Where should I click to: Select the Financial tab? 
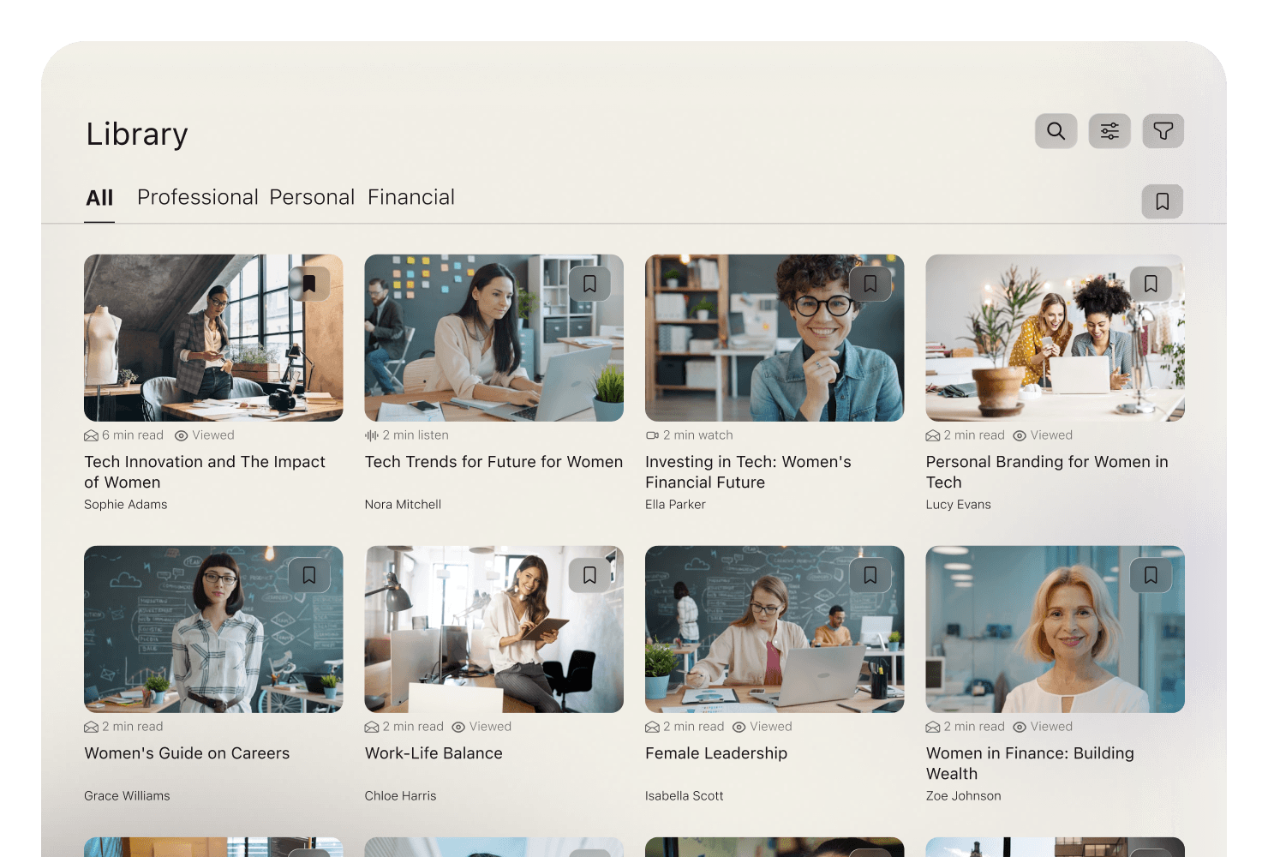pyautogui.click(x=411, y=197)
